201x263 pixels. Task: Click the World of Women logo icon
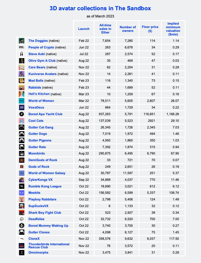pos(22,101)
